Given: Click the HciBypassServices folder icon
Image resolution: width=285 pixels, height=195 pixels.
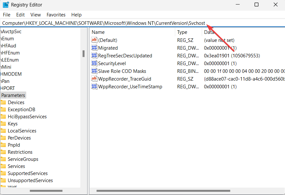Looking at the screenshot, I should click(3, 116).
